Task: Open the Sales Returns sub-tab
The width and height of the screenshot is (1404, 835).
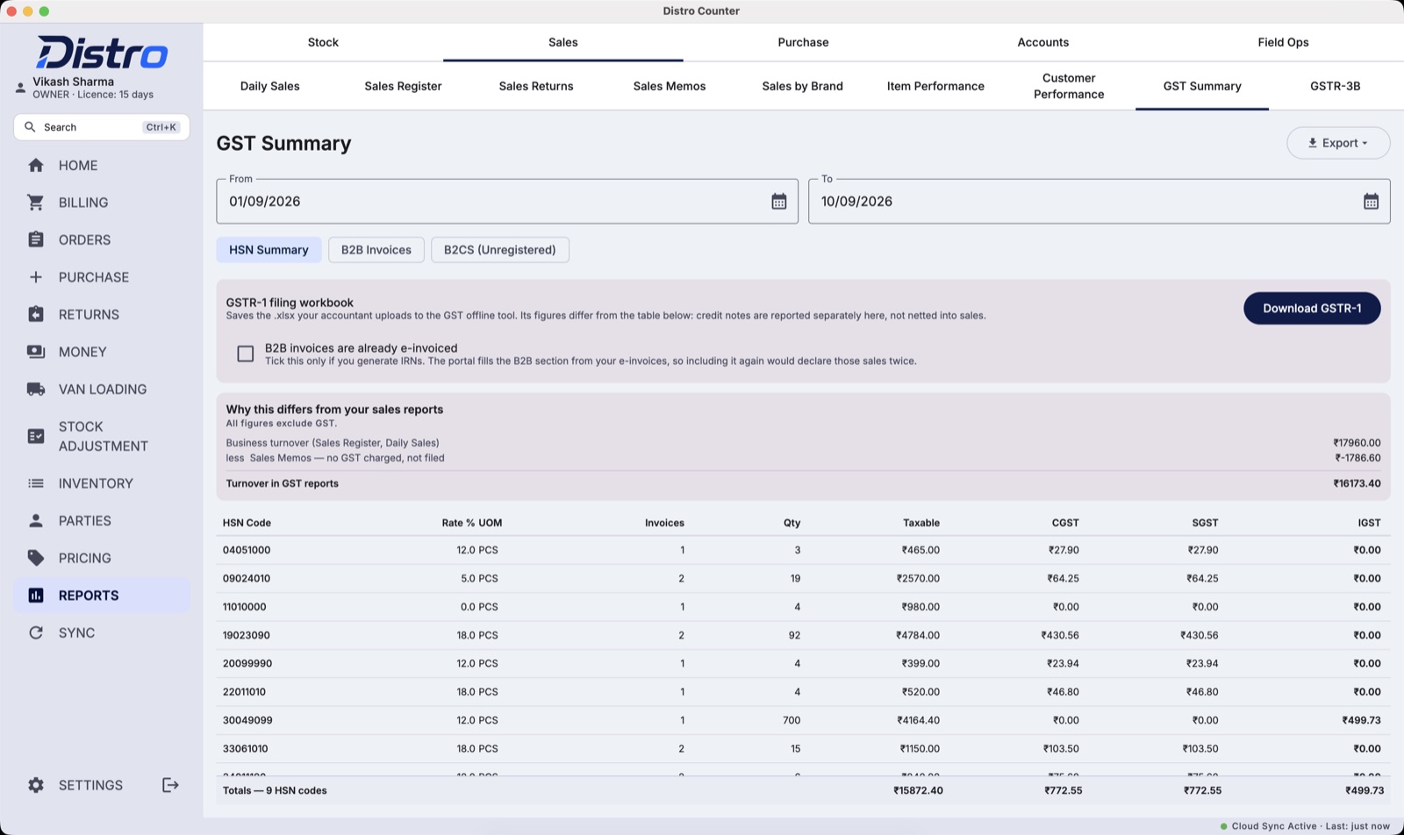Action: click(536, 86)
